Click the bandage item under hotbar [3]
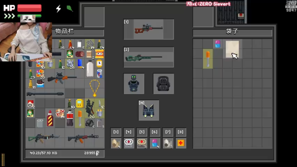Image resolution: width=297 pixels, height=167 pixels. (x=116, y=143)
